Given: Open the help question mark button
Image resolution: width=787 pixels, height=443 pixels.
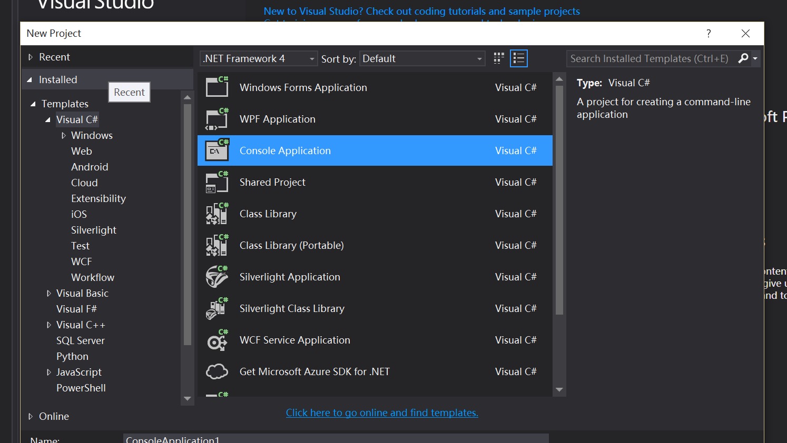Looking at the screenshot, I should click(x=709, y=33).
